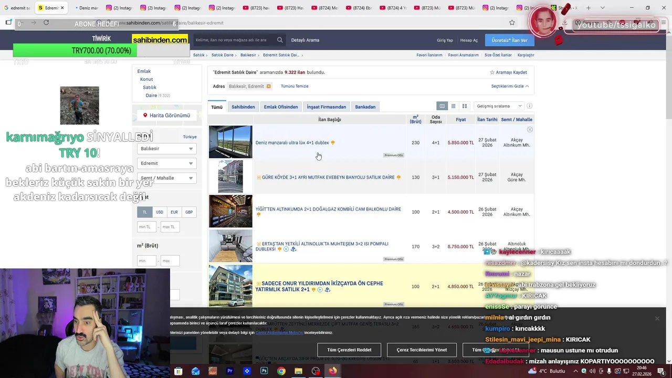The image size is (672, 378).
Task: Click the search magnifier icon in sahibinden header
Action: [280, 40]
